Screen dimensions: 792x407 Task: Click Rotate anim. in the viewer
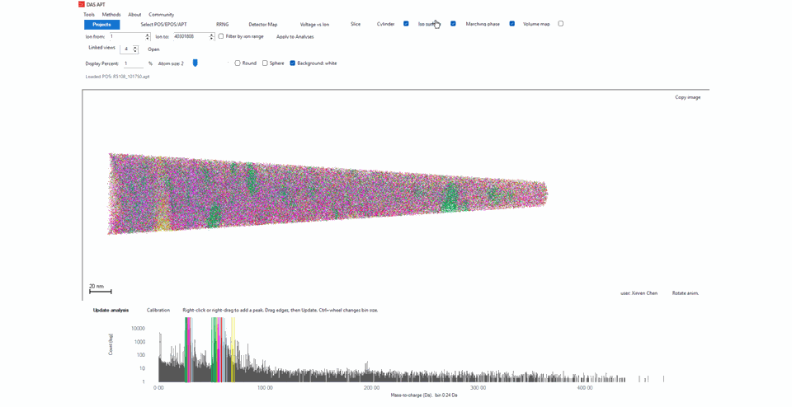point(686,293)
